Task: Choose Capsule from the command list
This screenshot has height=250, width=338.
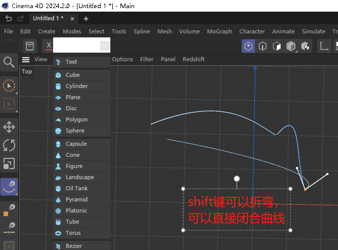Action: (x=81, y=144)
